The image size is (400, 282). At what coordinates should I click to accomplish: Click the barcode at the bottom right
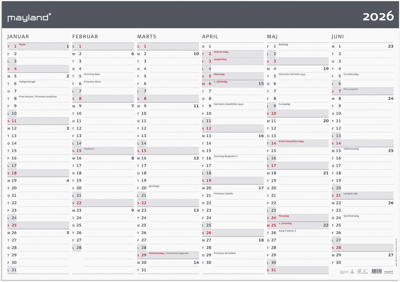[376, 271]
